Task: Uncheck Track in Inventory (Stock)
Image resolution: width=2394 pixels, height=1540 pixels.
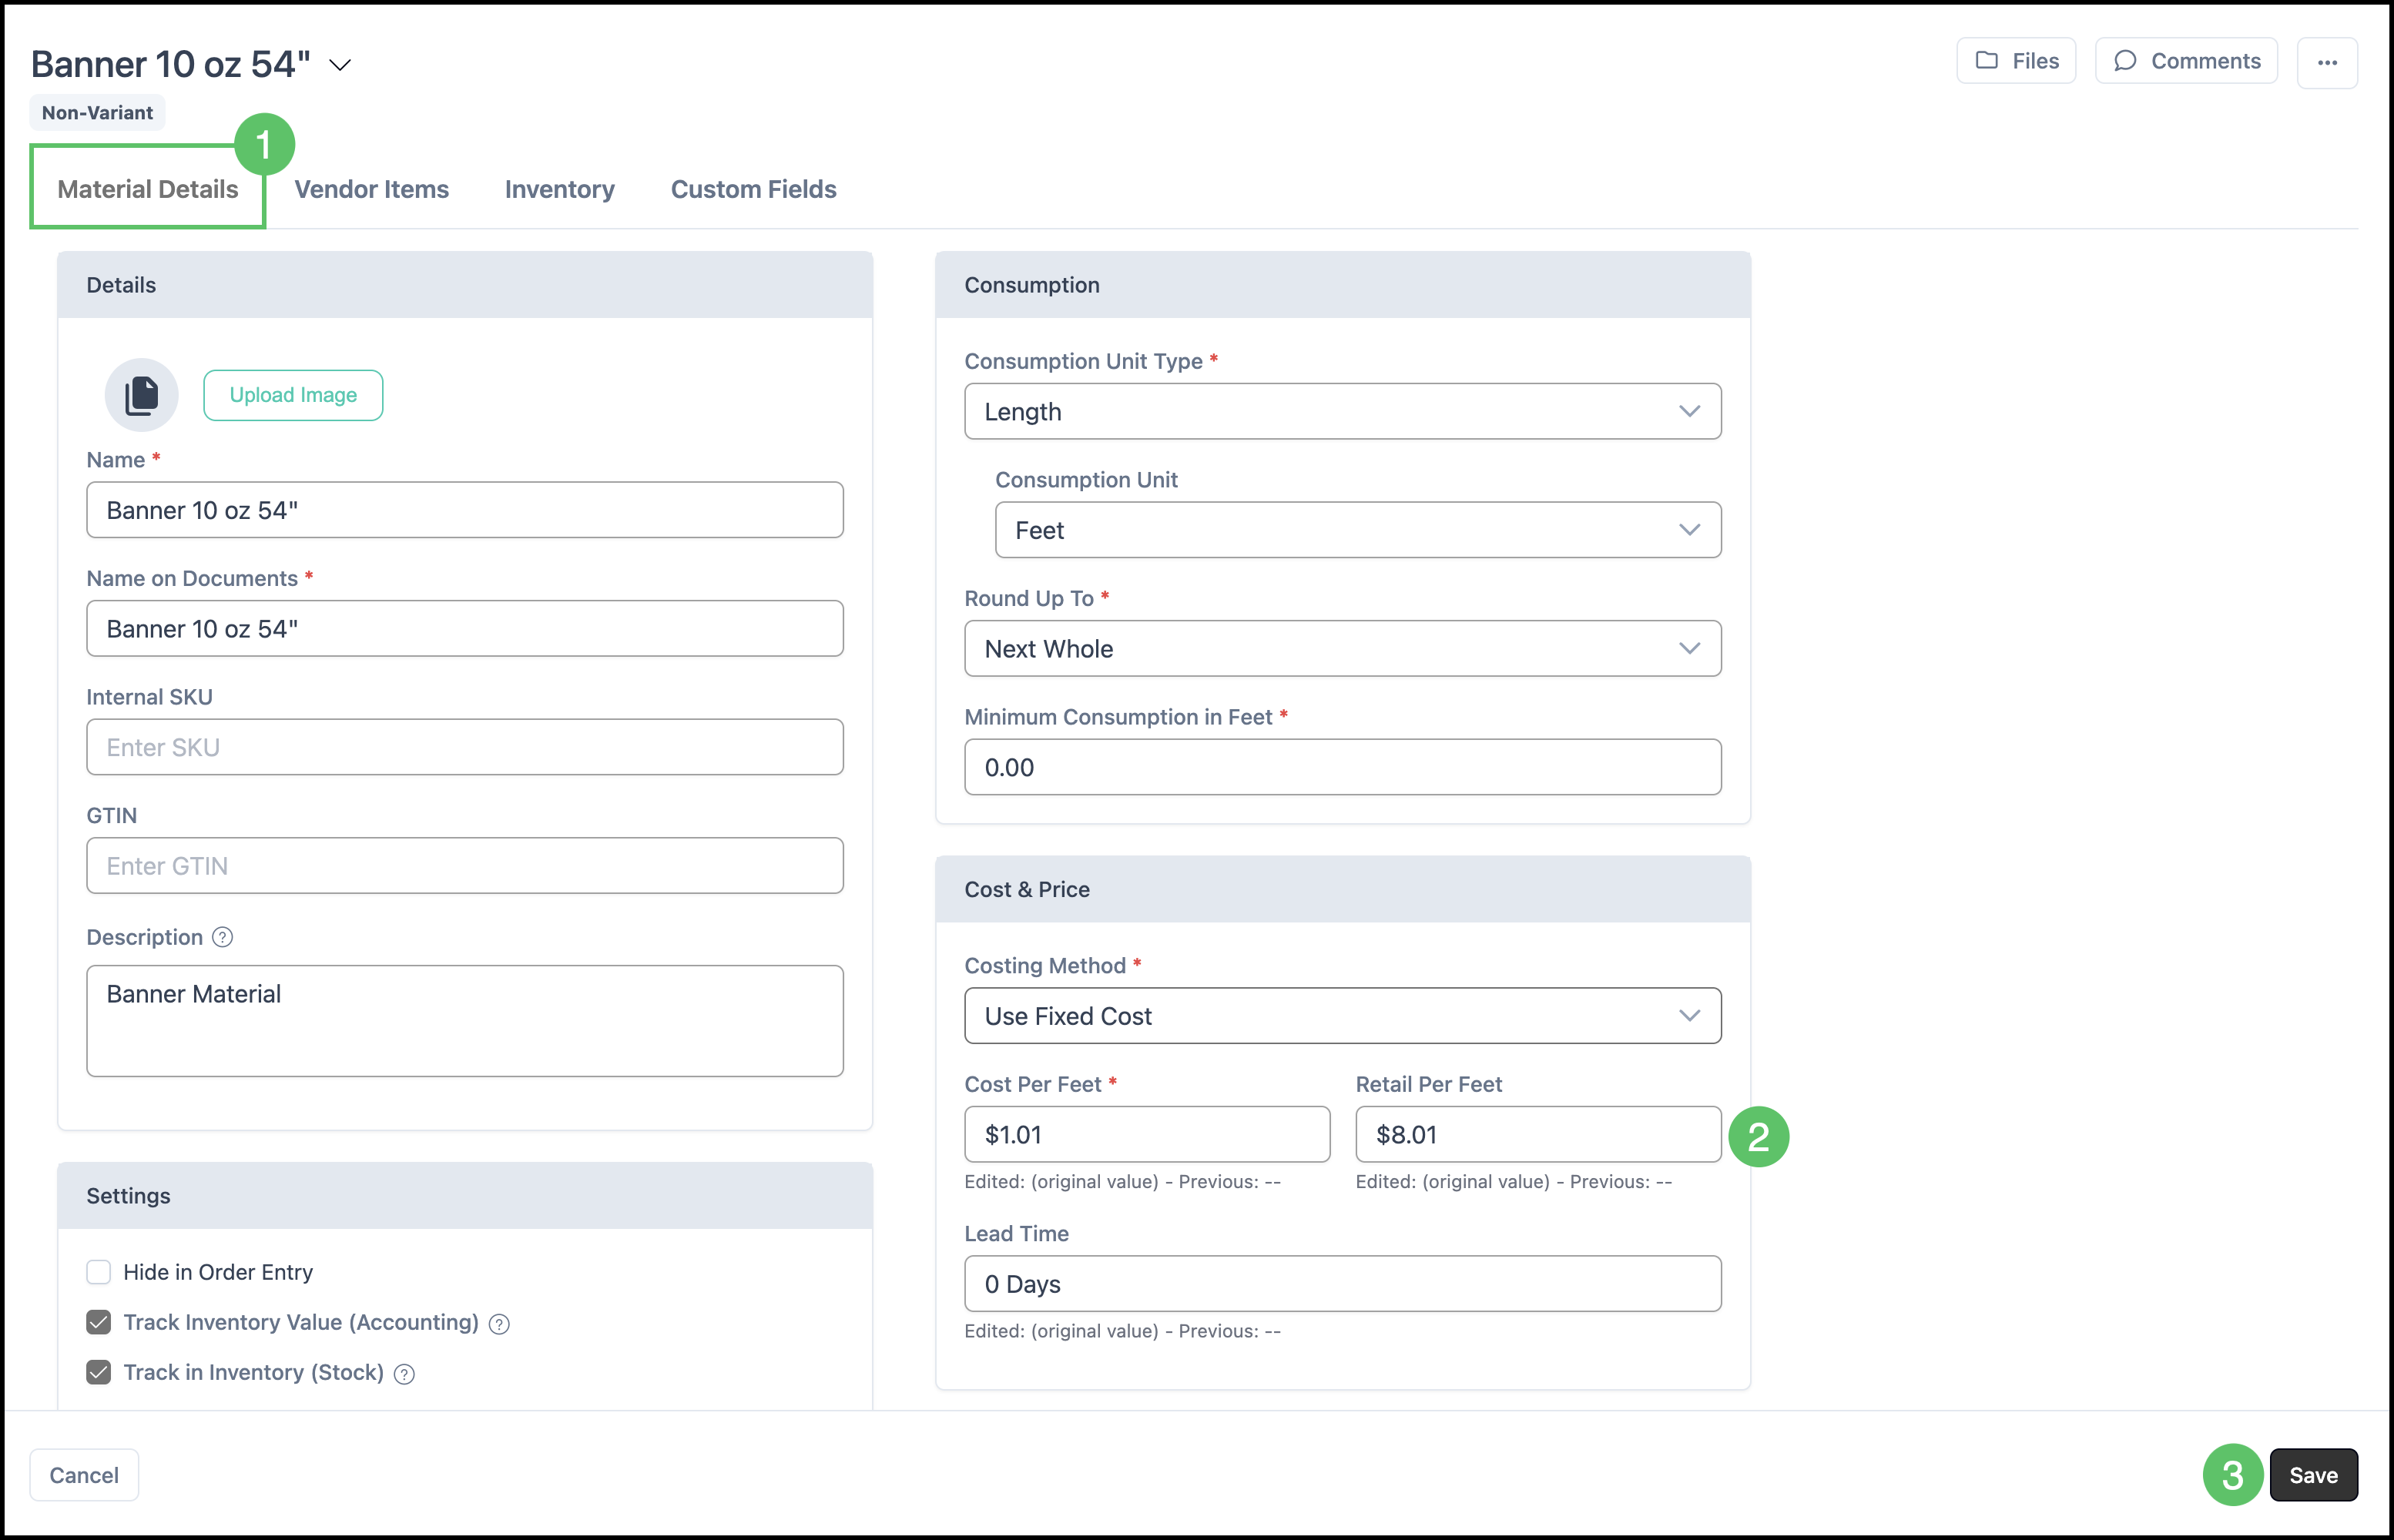Action: click(98, 1372)
